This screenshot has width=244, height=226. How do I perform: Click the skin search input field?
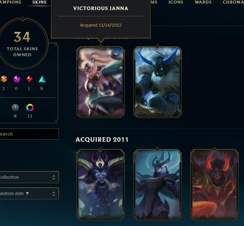click(x=29, y=134)
